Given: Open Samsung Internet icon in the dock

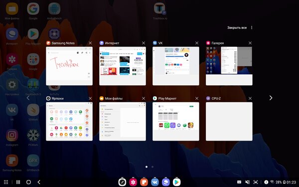Looking at the screenshot, I should (166, 182).
